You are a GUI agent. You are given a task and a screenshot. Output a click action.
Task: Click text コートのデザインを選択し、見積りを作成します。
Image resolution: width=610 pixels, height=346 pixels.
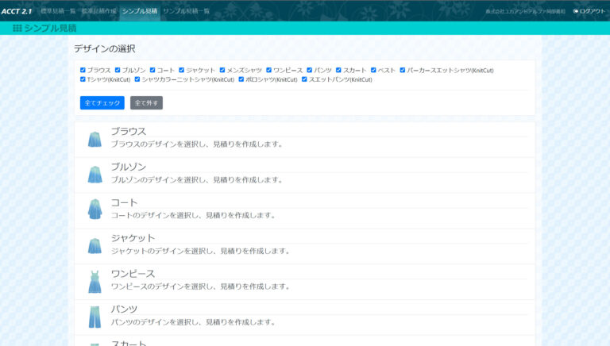point(193,215)
